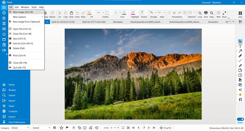The image size is (245, 131).
Task: Choose New Image (Ctrl+N) from File menu
Action: [26, 12]
